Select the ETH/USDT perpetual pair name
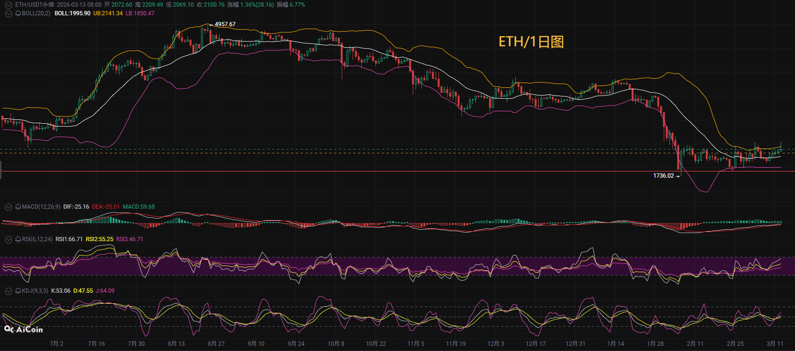This screenshot has width=795, height=351. tap(34, 5)
